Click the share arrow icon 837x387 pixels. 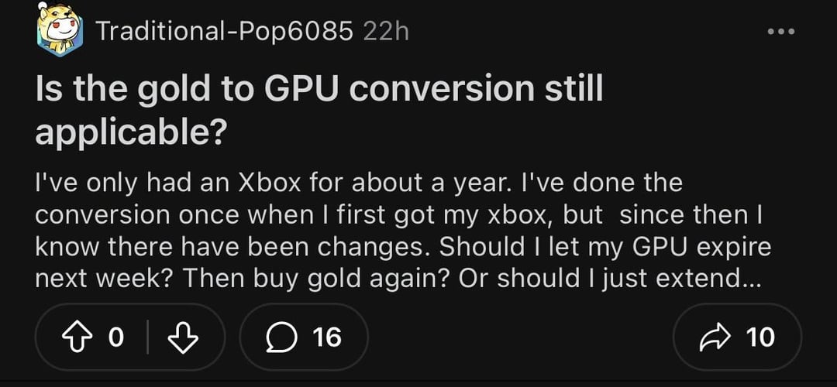pyautogui.click(x=714, y=337)
